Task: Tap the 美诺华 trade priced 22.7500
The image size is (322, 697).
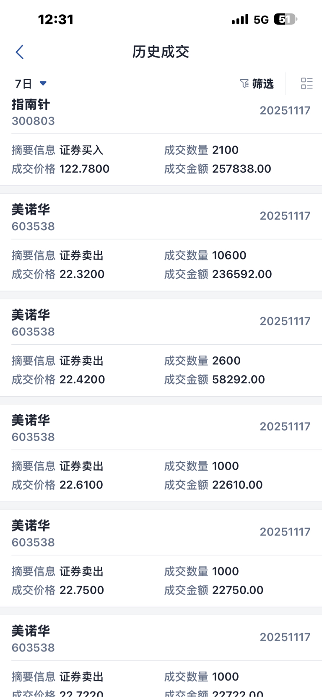Action: tap(161, 559)
